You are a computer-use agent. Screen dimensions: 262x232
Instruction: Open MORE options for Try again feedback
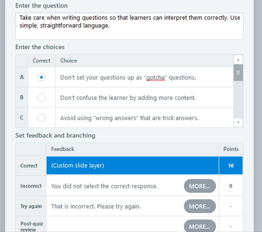[200, 206]
